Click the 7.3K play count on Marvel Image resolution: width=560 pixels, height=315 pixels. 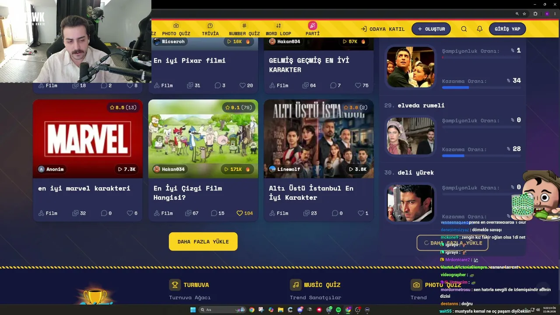point(126,169)
